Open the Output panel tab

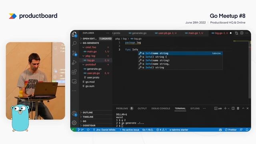coord(142,108)
